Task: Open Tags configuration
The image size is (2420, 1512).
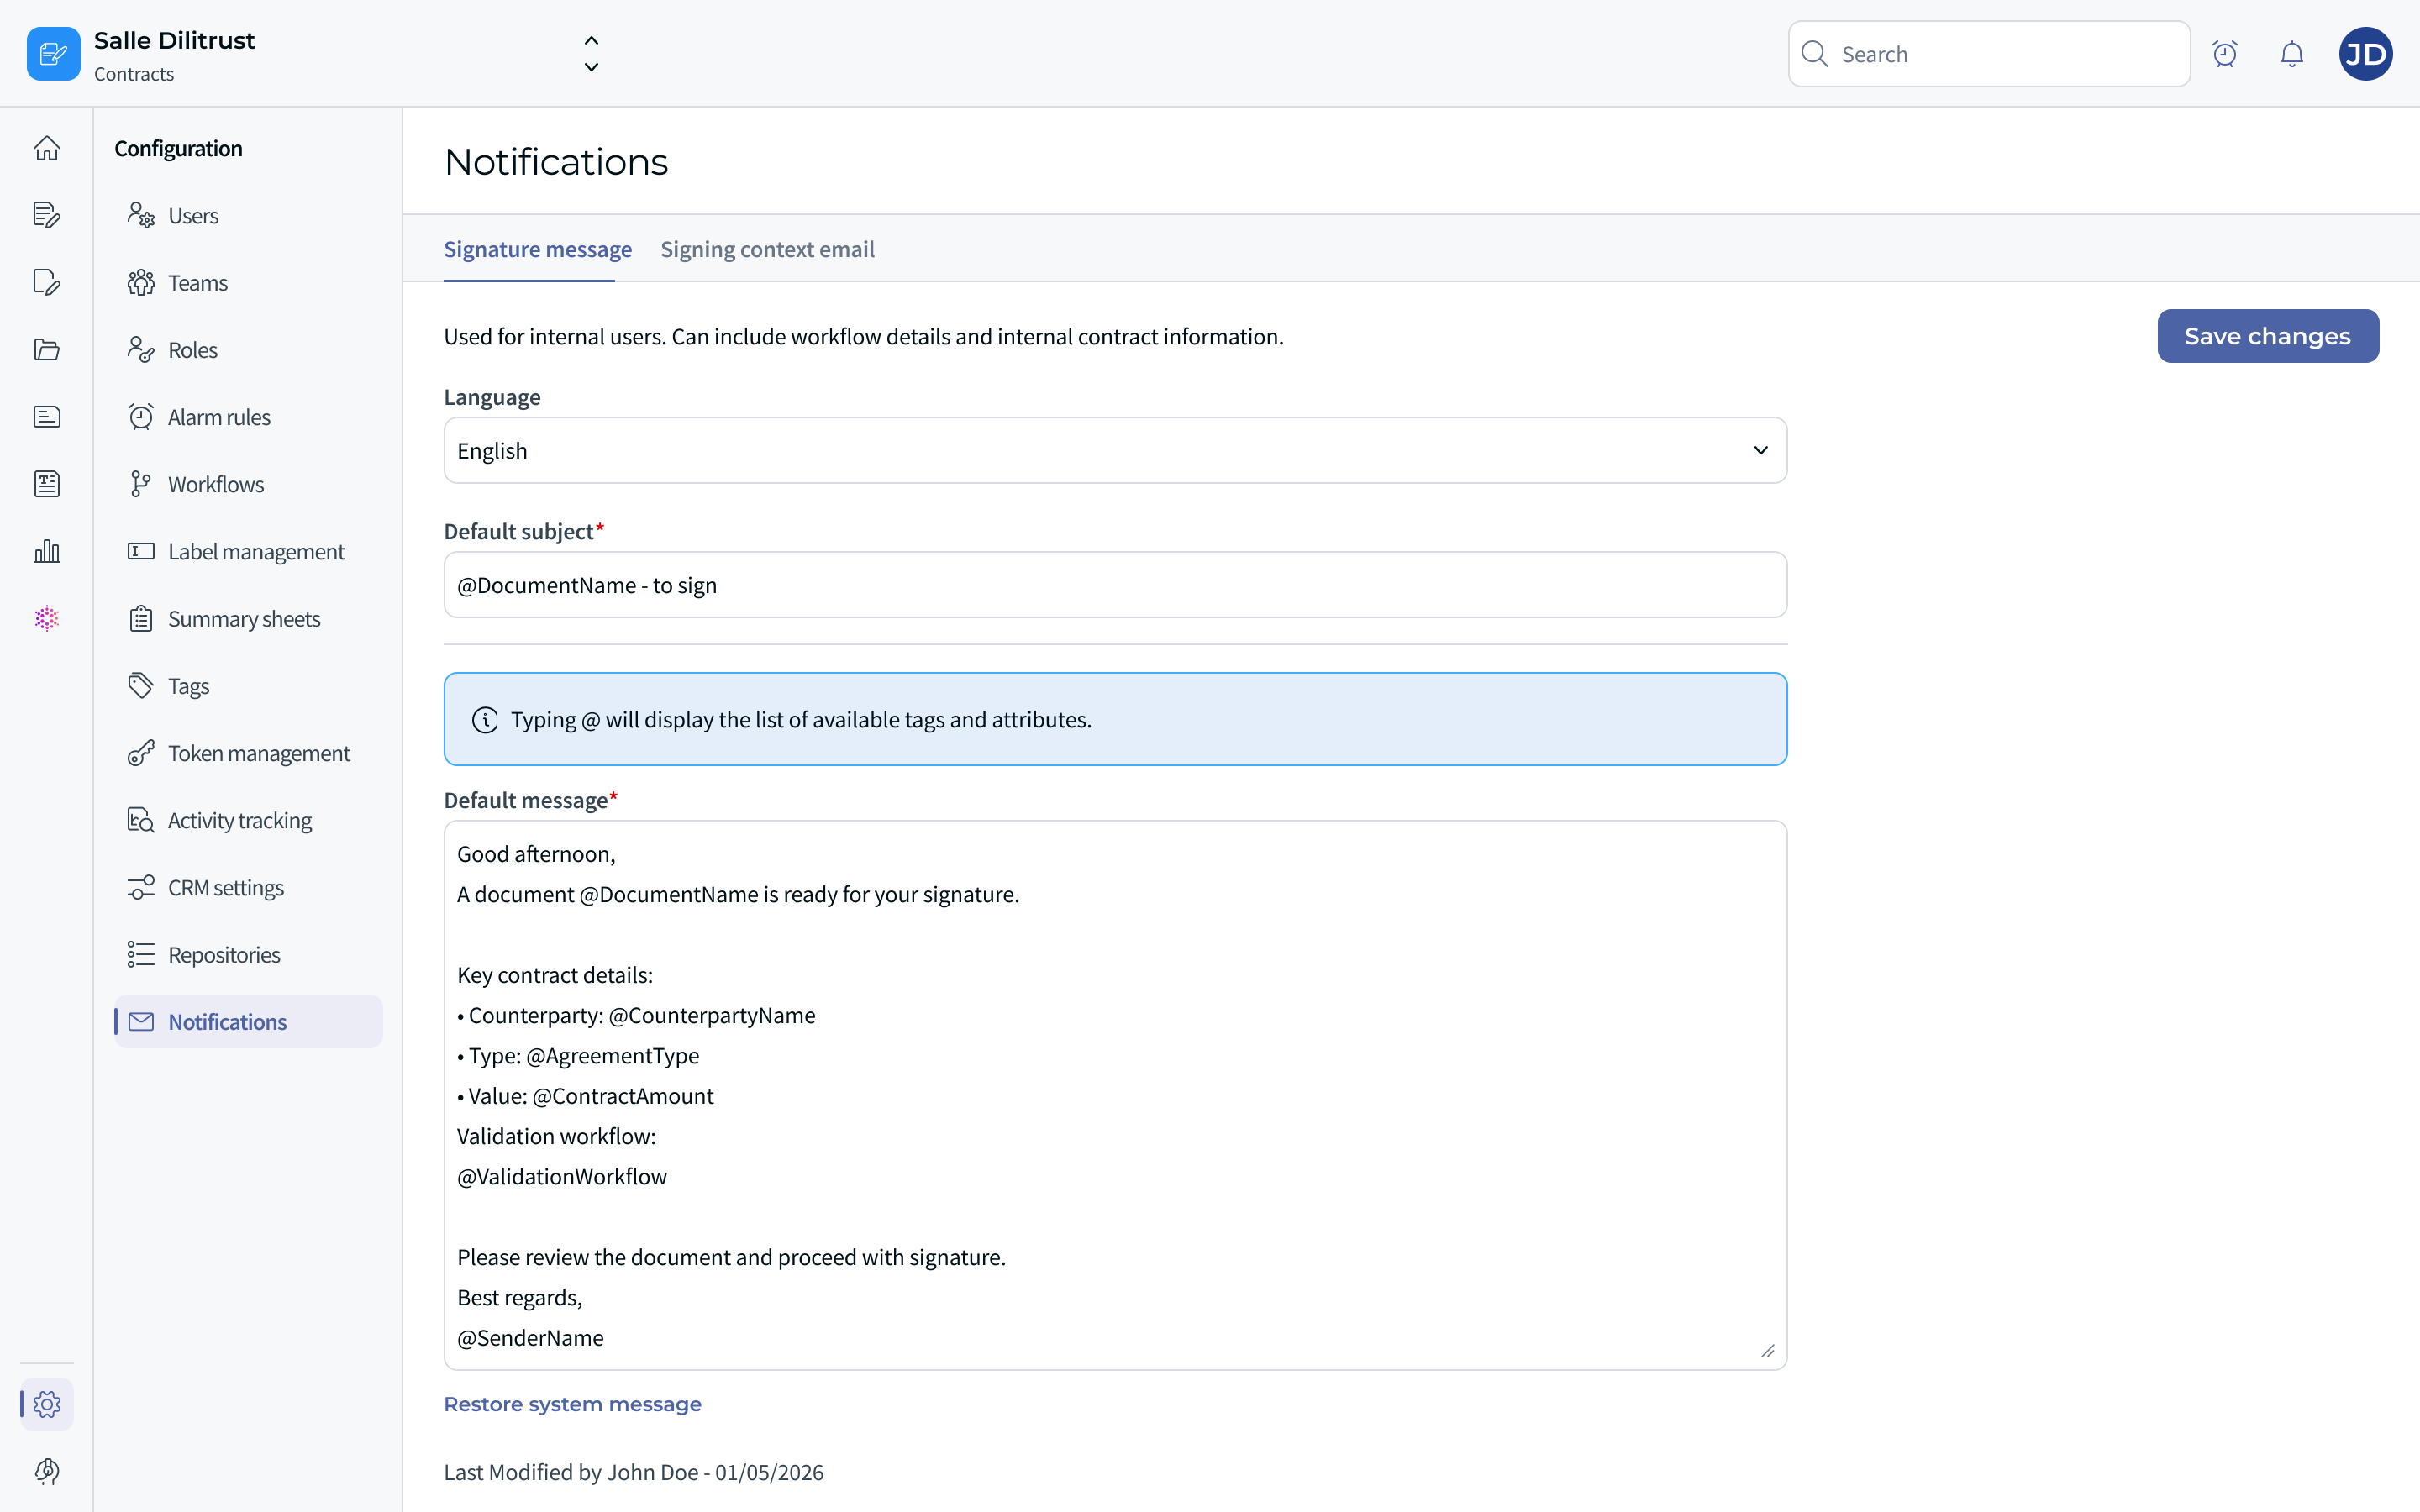Action: [x=248, y=686]
